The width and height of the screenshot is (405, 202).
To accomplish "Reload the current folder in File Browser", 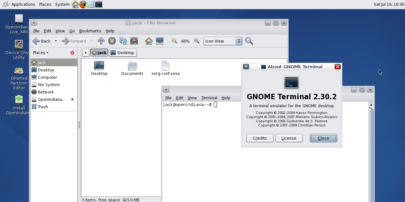I will tap(123, 41).
